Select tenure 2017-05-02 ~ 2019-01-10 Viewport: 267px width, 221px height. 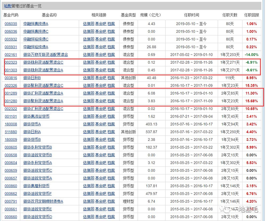pos(191,55)
